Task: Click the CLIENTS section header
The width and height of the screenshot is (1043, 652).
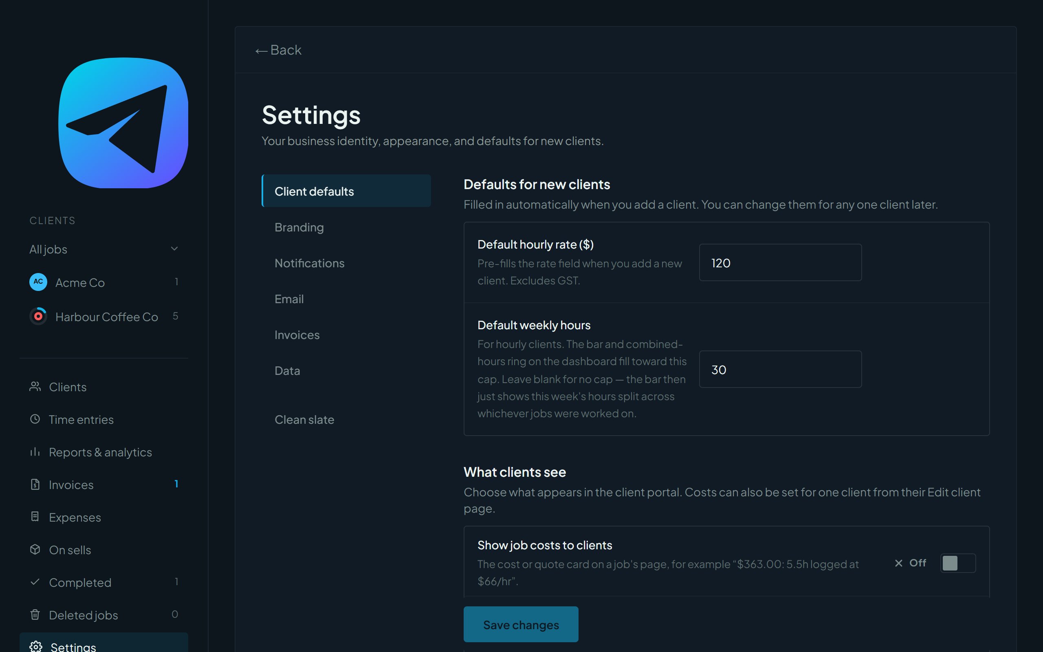Action: 53,220
